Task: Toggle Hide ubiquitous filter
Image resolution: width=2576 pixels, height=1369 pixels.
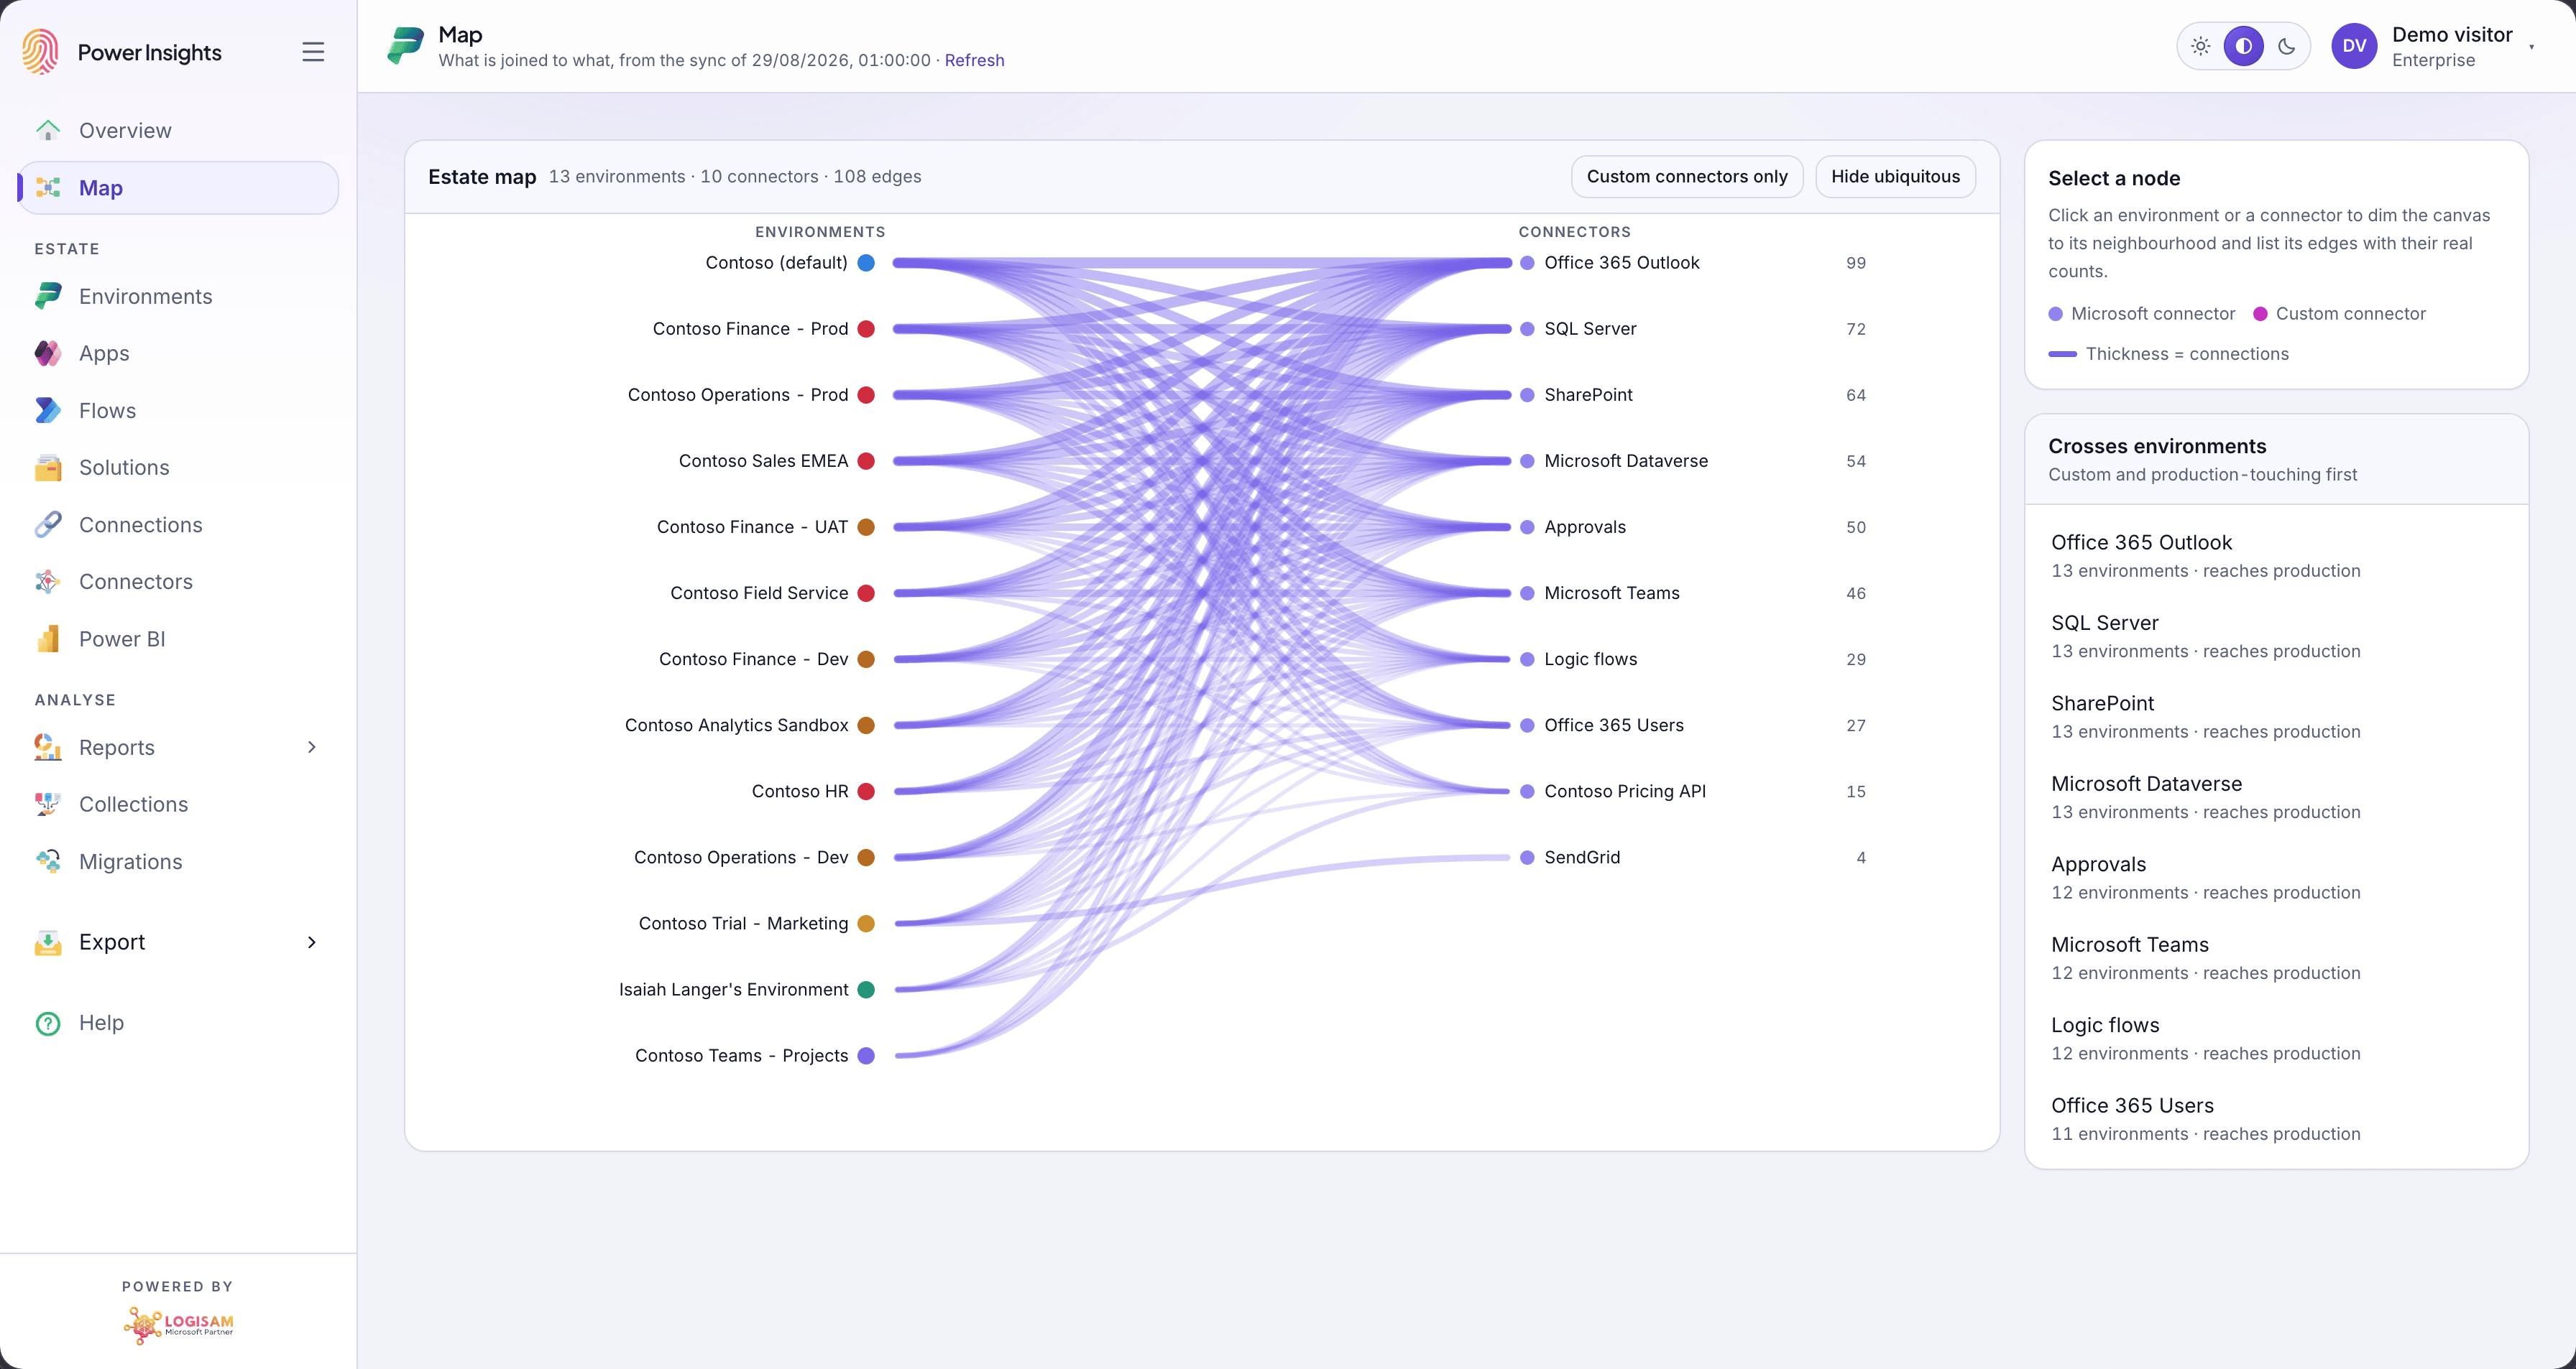Action: coord(1895,176)
